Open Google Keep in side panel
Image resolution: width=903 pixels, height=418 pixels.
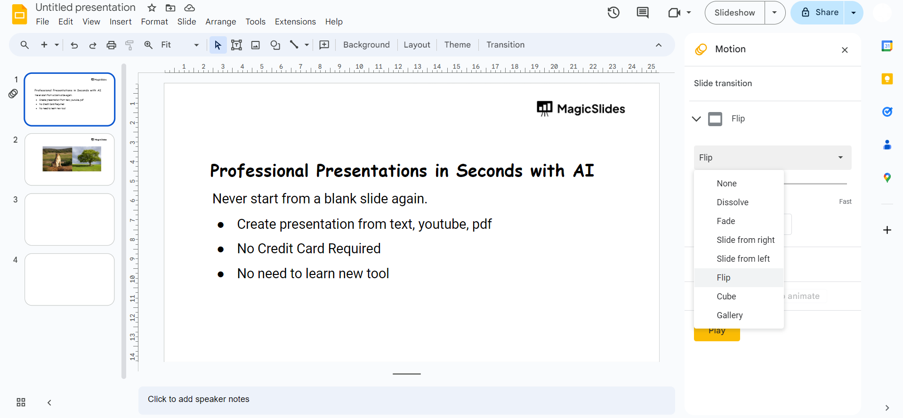pyautogui.click(x=887, y=79)
